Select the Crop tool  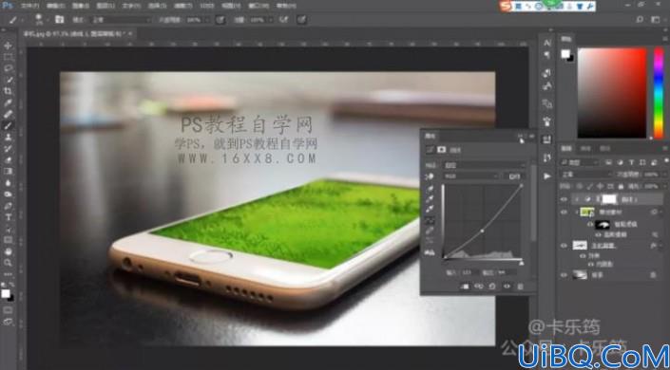[9, 91]
